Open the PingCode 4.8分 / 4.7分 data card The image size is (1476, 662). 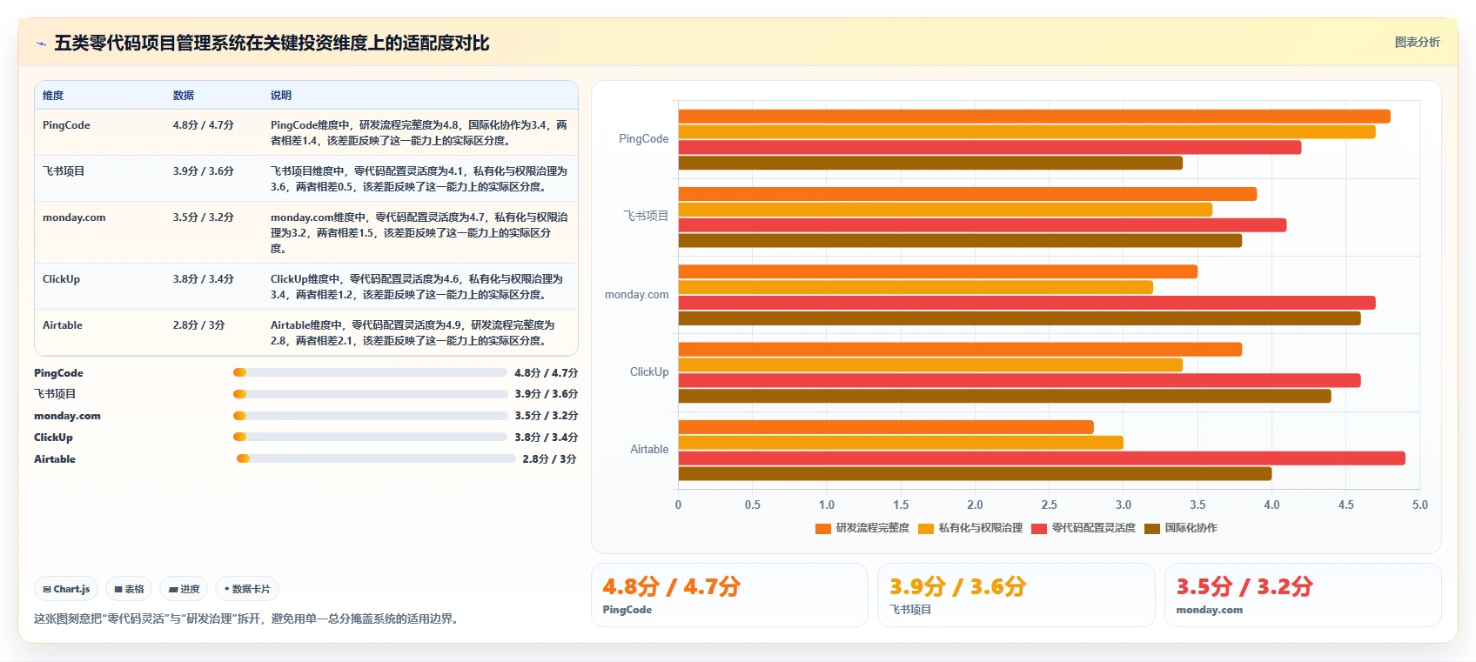[x=729, y=595]
